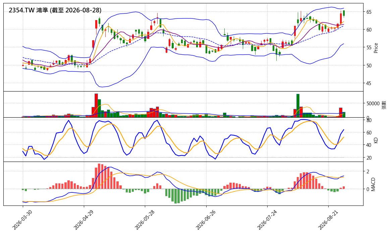Click MACD tick value 2
The width and height of the screenshot is (390, 234).
(x=368, y=172)
